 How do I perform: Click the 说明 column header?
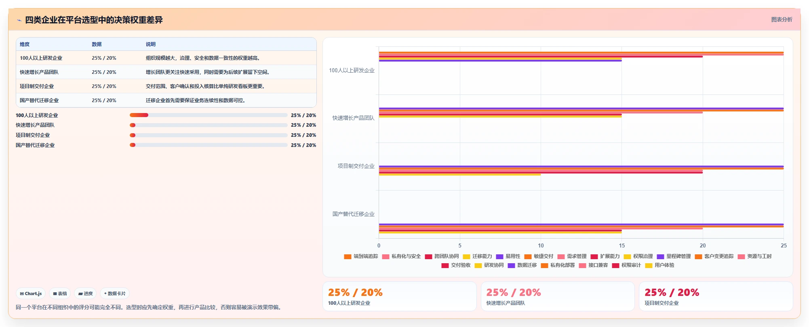click(151, 44)
